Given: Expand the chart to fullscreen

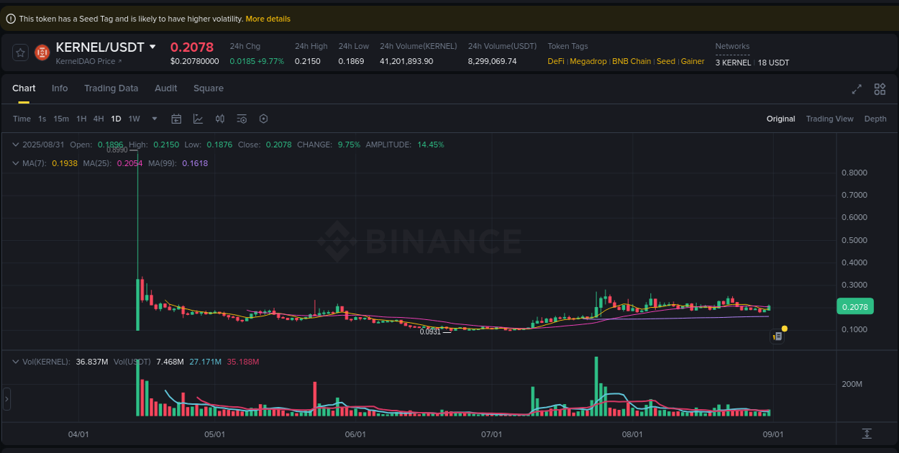Looking at the screenshot, I should pos(856,89).
